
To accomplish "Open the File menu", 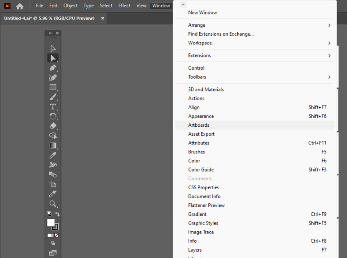I will [40, 6].
